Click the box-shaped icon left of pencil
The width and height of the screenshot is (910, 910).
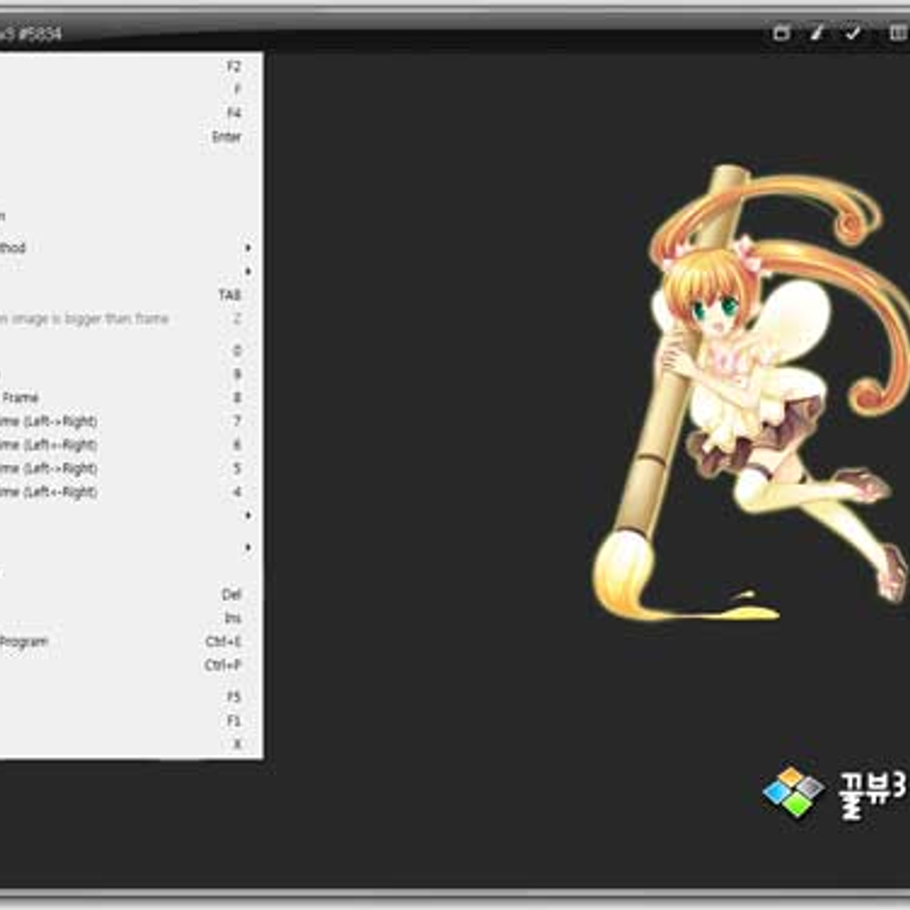pos(781,33)
